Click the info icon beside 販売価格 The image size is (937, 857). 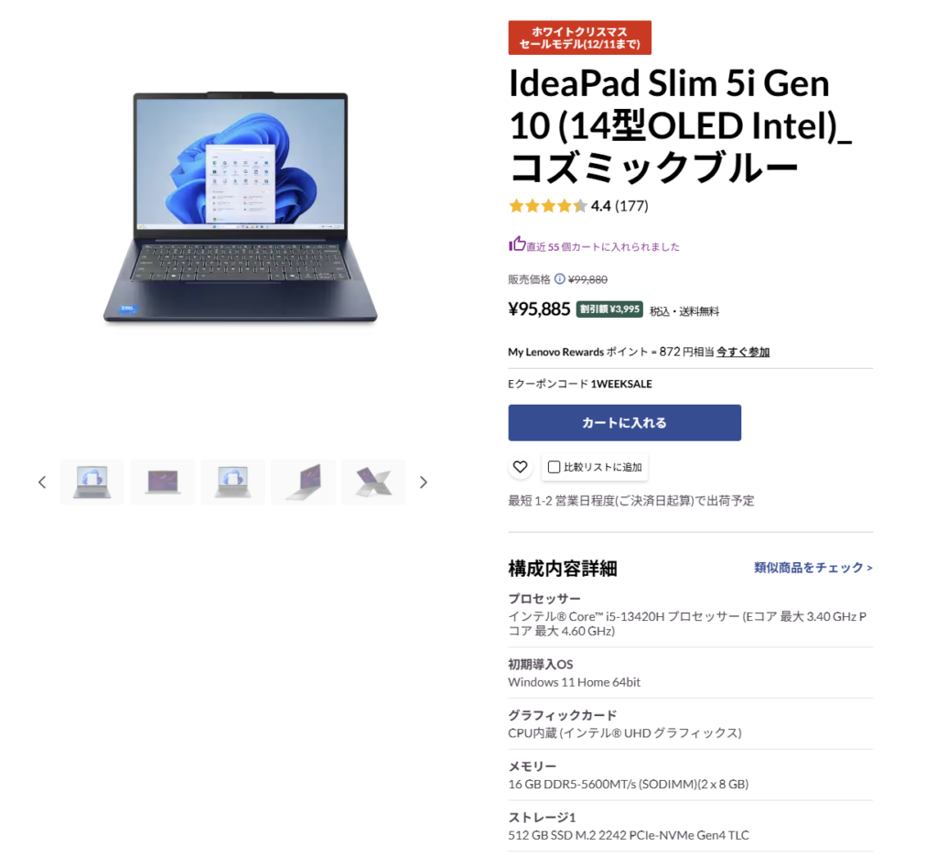pos(559,278)
